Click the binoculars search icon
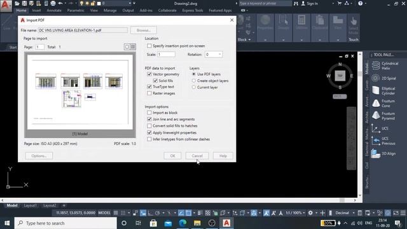407x229 pixels. pyautogui.click(x=296, y=3)
